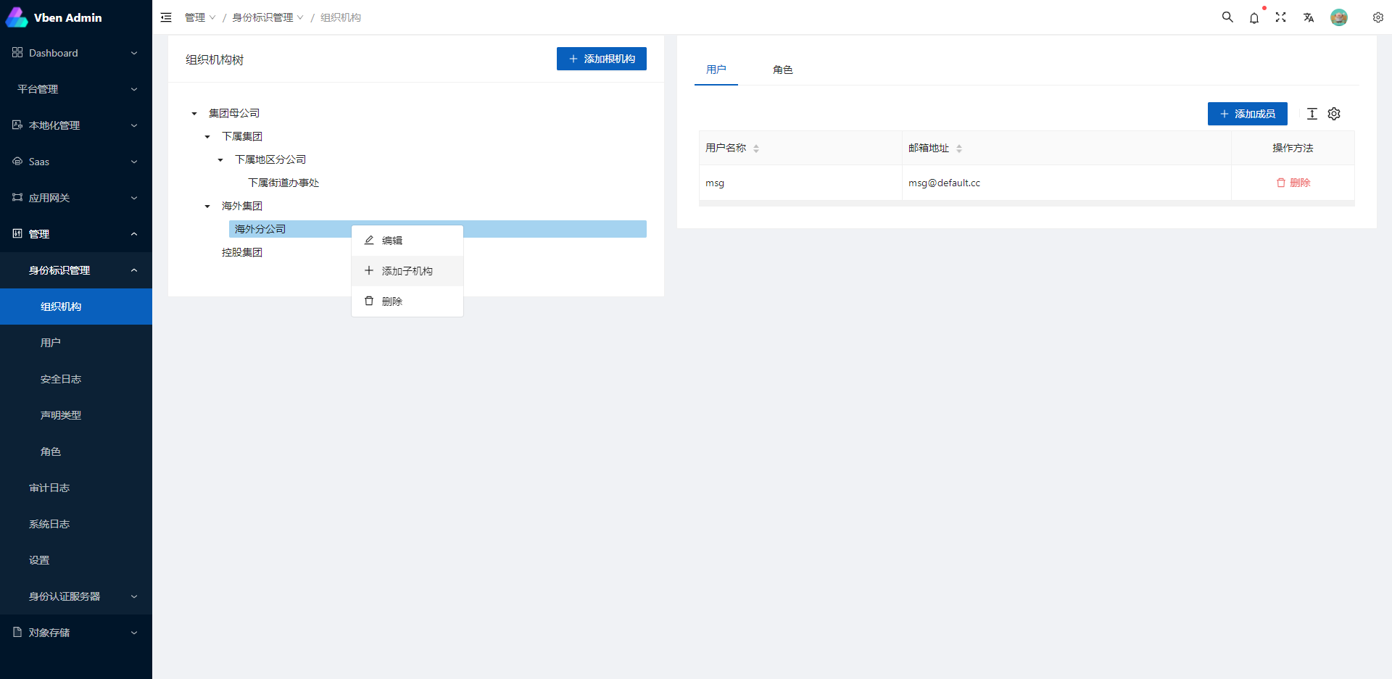The height and width of the screenshot is (679, 1392).
Task: Sort table by 用户名称 column
Action: (755, 149)
